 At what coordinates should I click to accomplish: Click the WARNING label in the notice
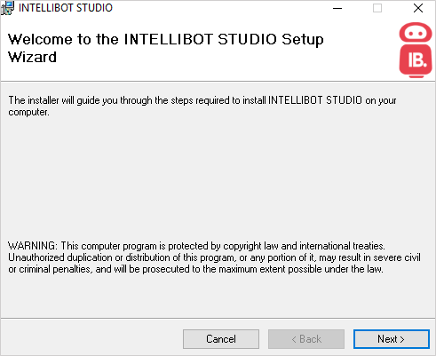(33, 246)
